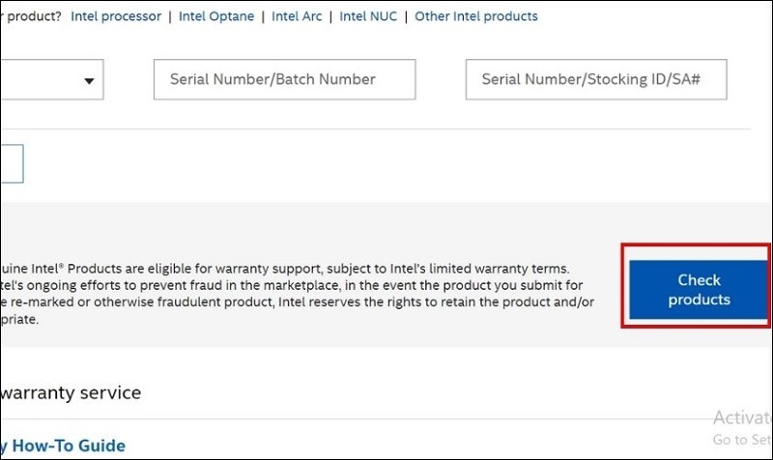Click inside the partially visible dropdown box
Image resolution: width=773 pixels, height=460 pixels.
tap(39, 80)
